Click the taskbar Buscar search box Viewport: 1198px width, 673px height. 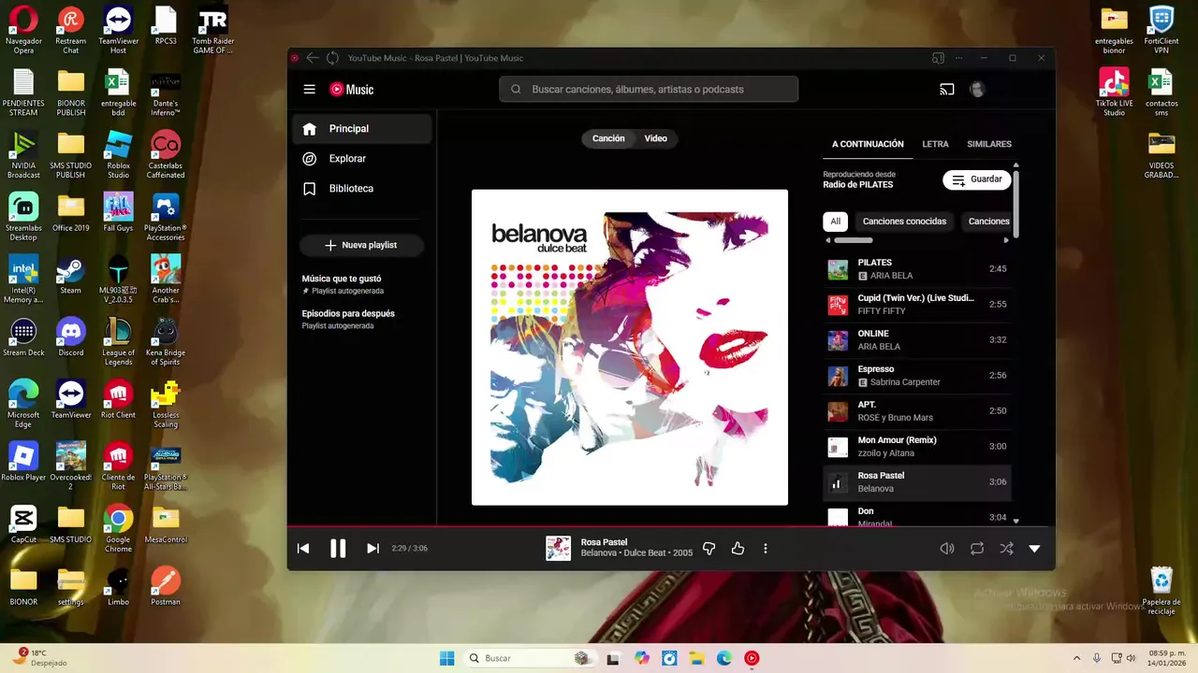coord(532,658)
